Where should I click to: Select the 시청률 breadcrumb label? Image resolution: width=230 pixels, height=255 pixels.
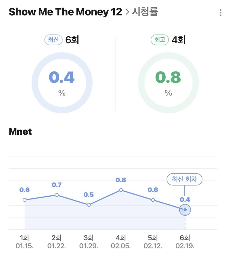145,12
